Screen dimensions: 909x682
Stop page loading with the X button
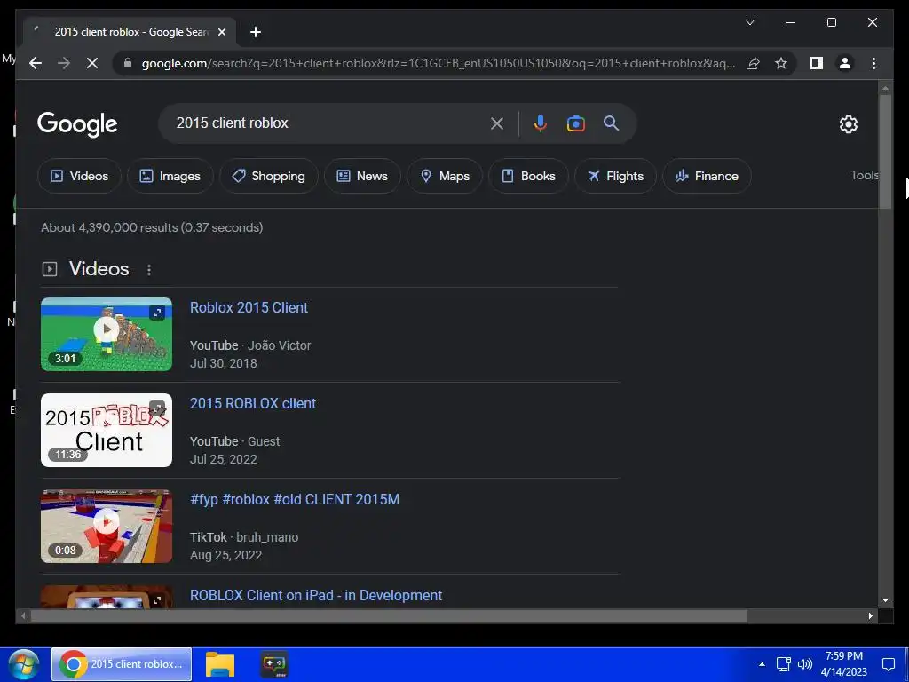[92, 63]
